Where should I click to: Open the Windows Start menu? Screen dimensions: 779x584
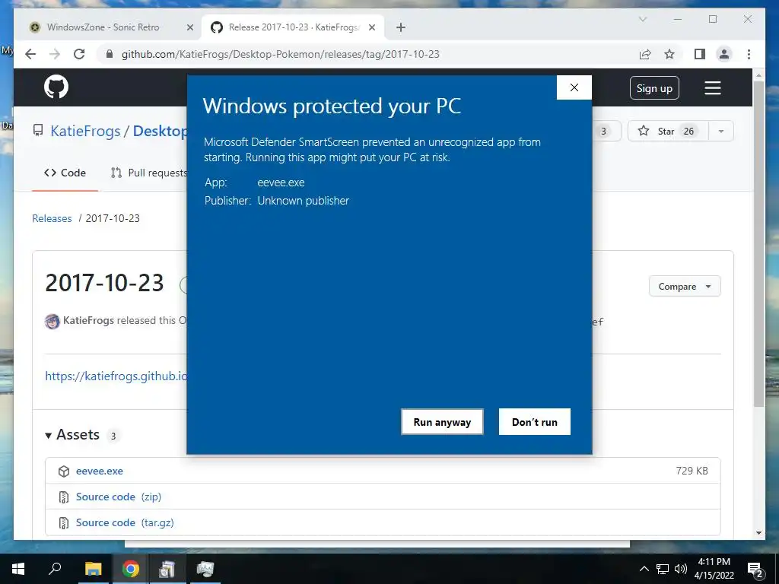tap(18, 569)
